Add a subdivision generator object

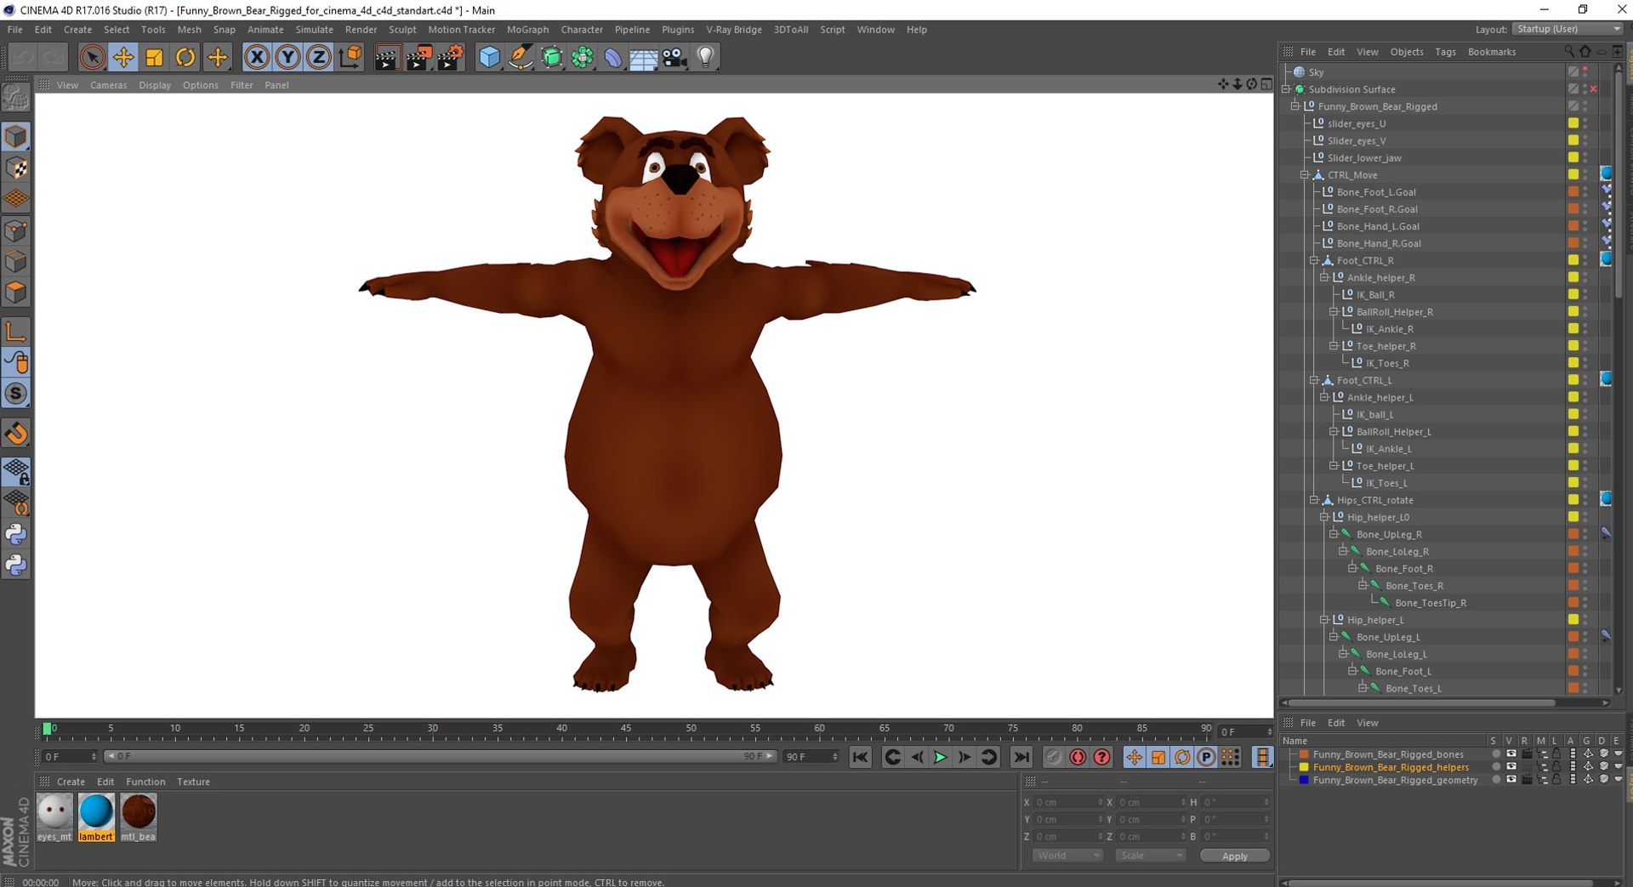[x=552, y=58]
